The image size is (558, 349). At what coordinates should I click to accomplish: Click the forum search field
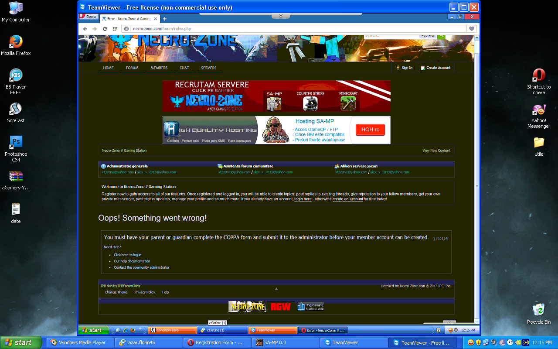[391, 35]
